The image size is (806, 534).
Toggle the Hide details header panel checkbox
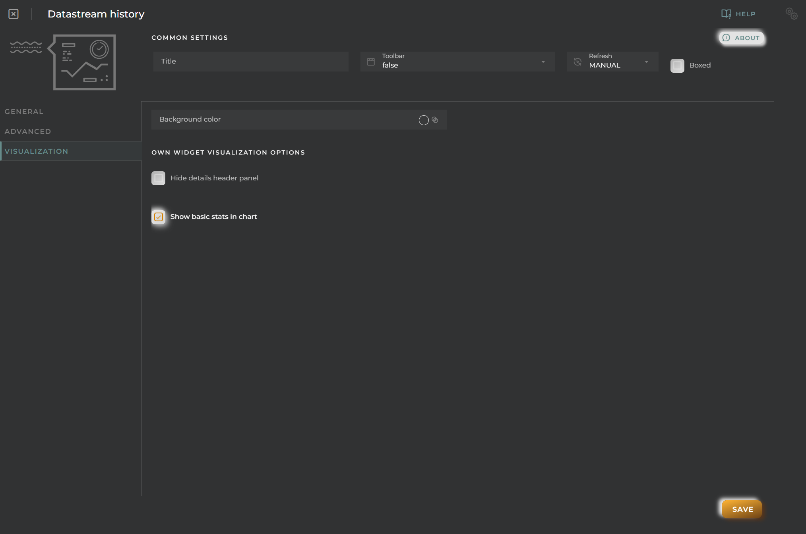[159, 178]
